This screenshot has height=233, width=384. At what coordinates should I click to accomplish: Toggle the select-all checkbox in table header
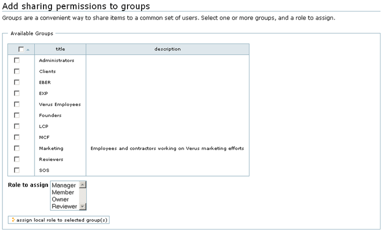[21, 49]
